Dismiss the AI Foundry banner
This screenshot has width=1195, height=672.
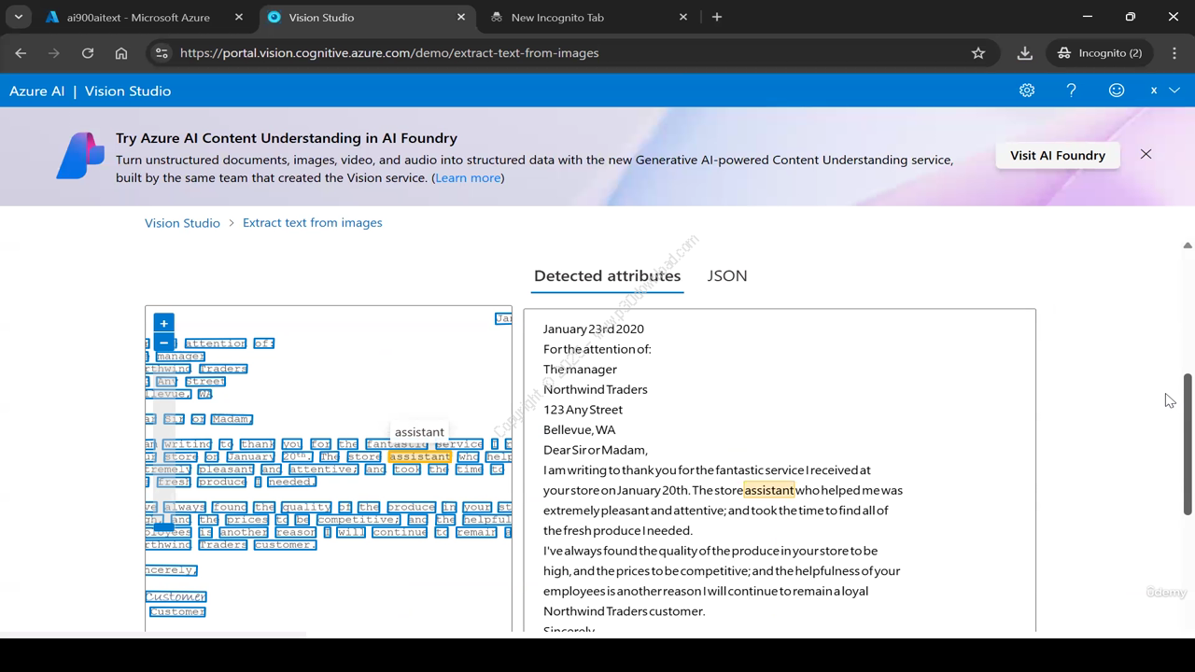click(1146, 154)
